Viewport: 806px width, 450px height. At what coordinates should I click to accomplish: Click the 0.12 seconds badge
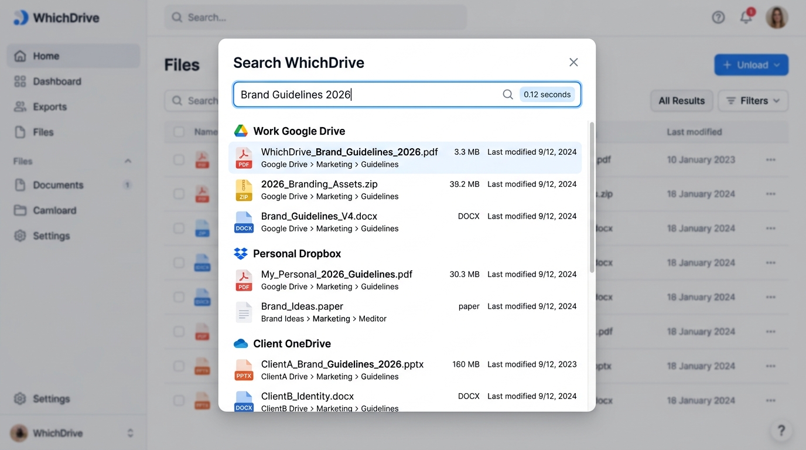click(x=547, y=94)
